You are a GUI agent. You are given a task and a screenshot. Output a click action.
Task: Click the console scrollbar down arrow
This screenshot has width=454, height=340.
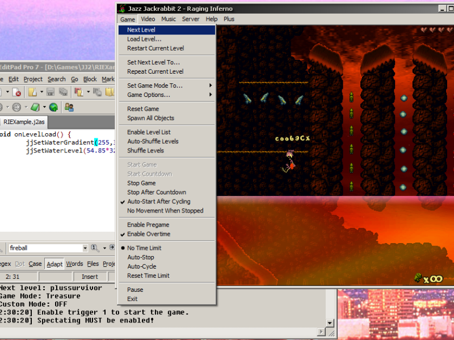pyautogui.click(x=330, y=323)
